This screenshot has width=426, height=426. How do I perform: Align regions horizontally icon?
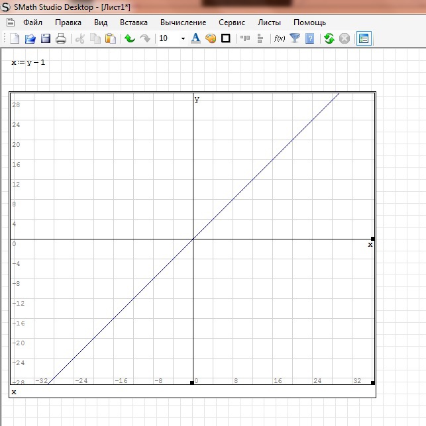[x=245, y=38]
